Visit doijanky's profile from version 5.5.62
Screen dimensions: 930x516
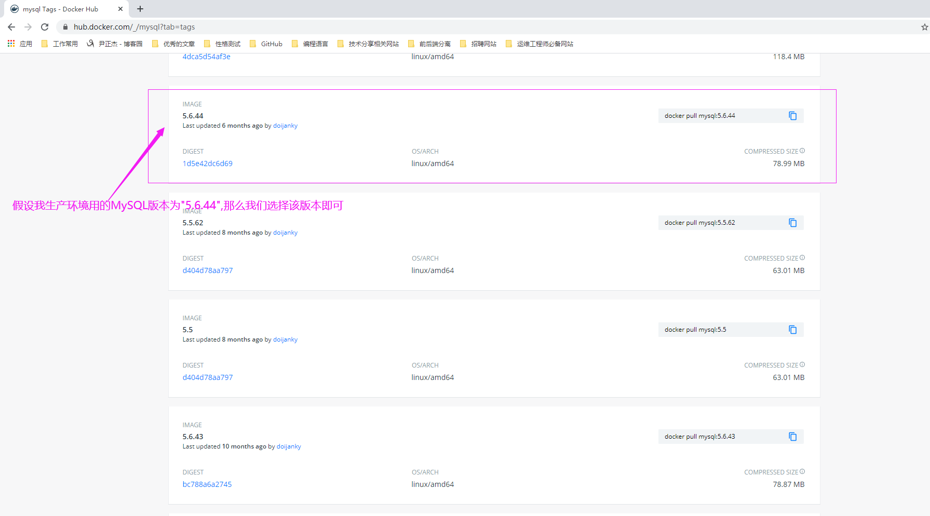point(285,232)
